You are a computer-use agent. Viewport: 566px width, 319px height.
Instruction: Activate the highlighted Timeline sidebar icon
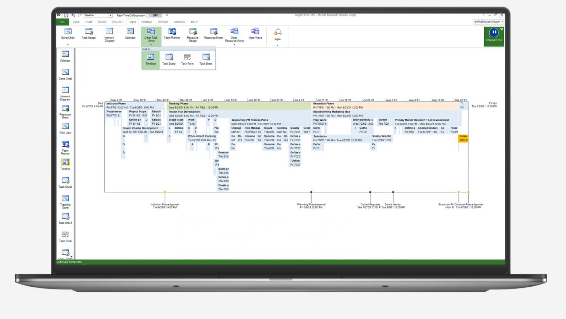pyautogui.click(x=65, y=163)
